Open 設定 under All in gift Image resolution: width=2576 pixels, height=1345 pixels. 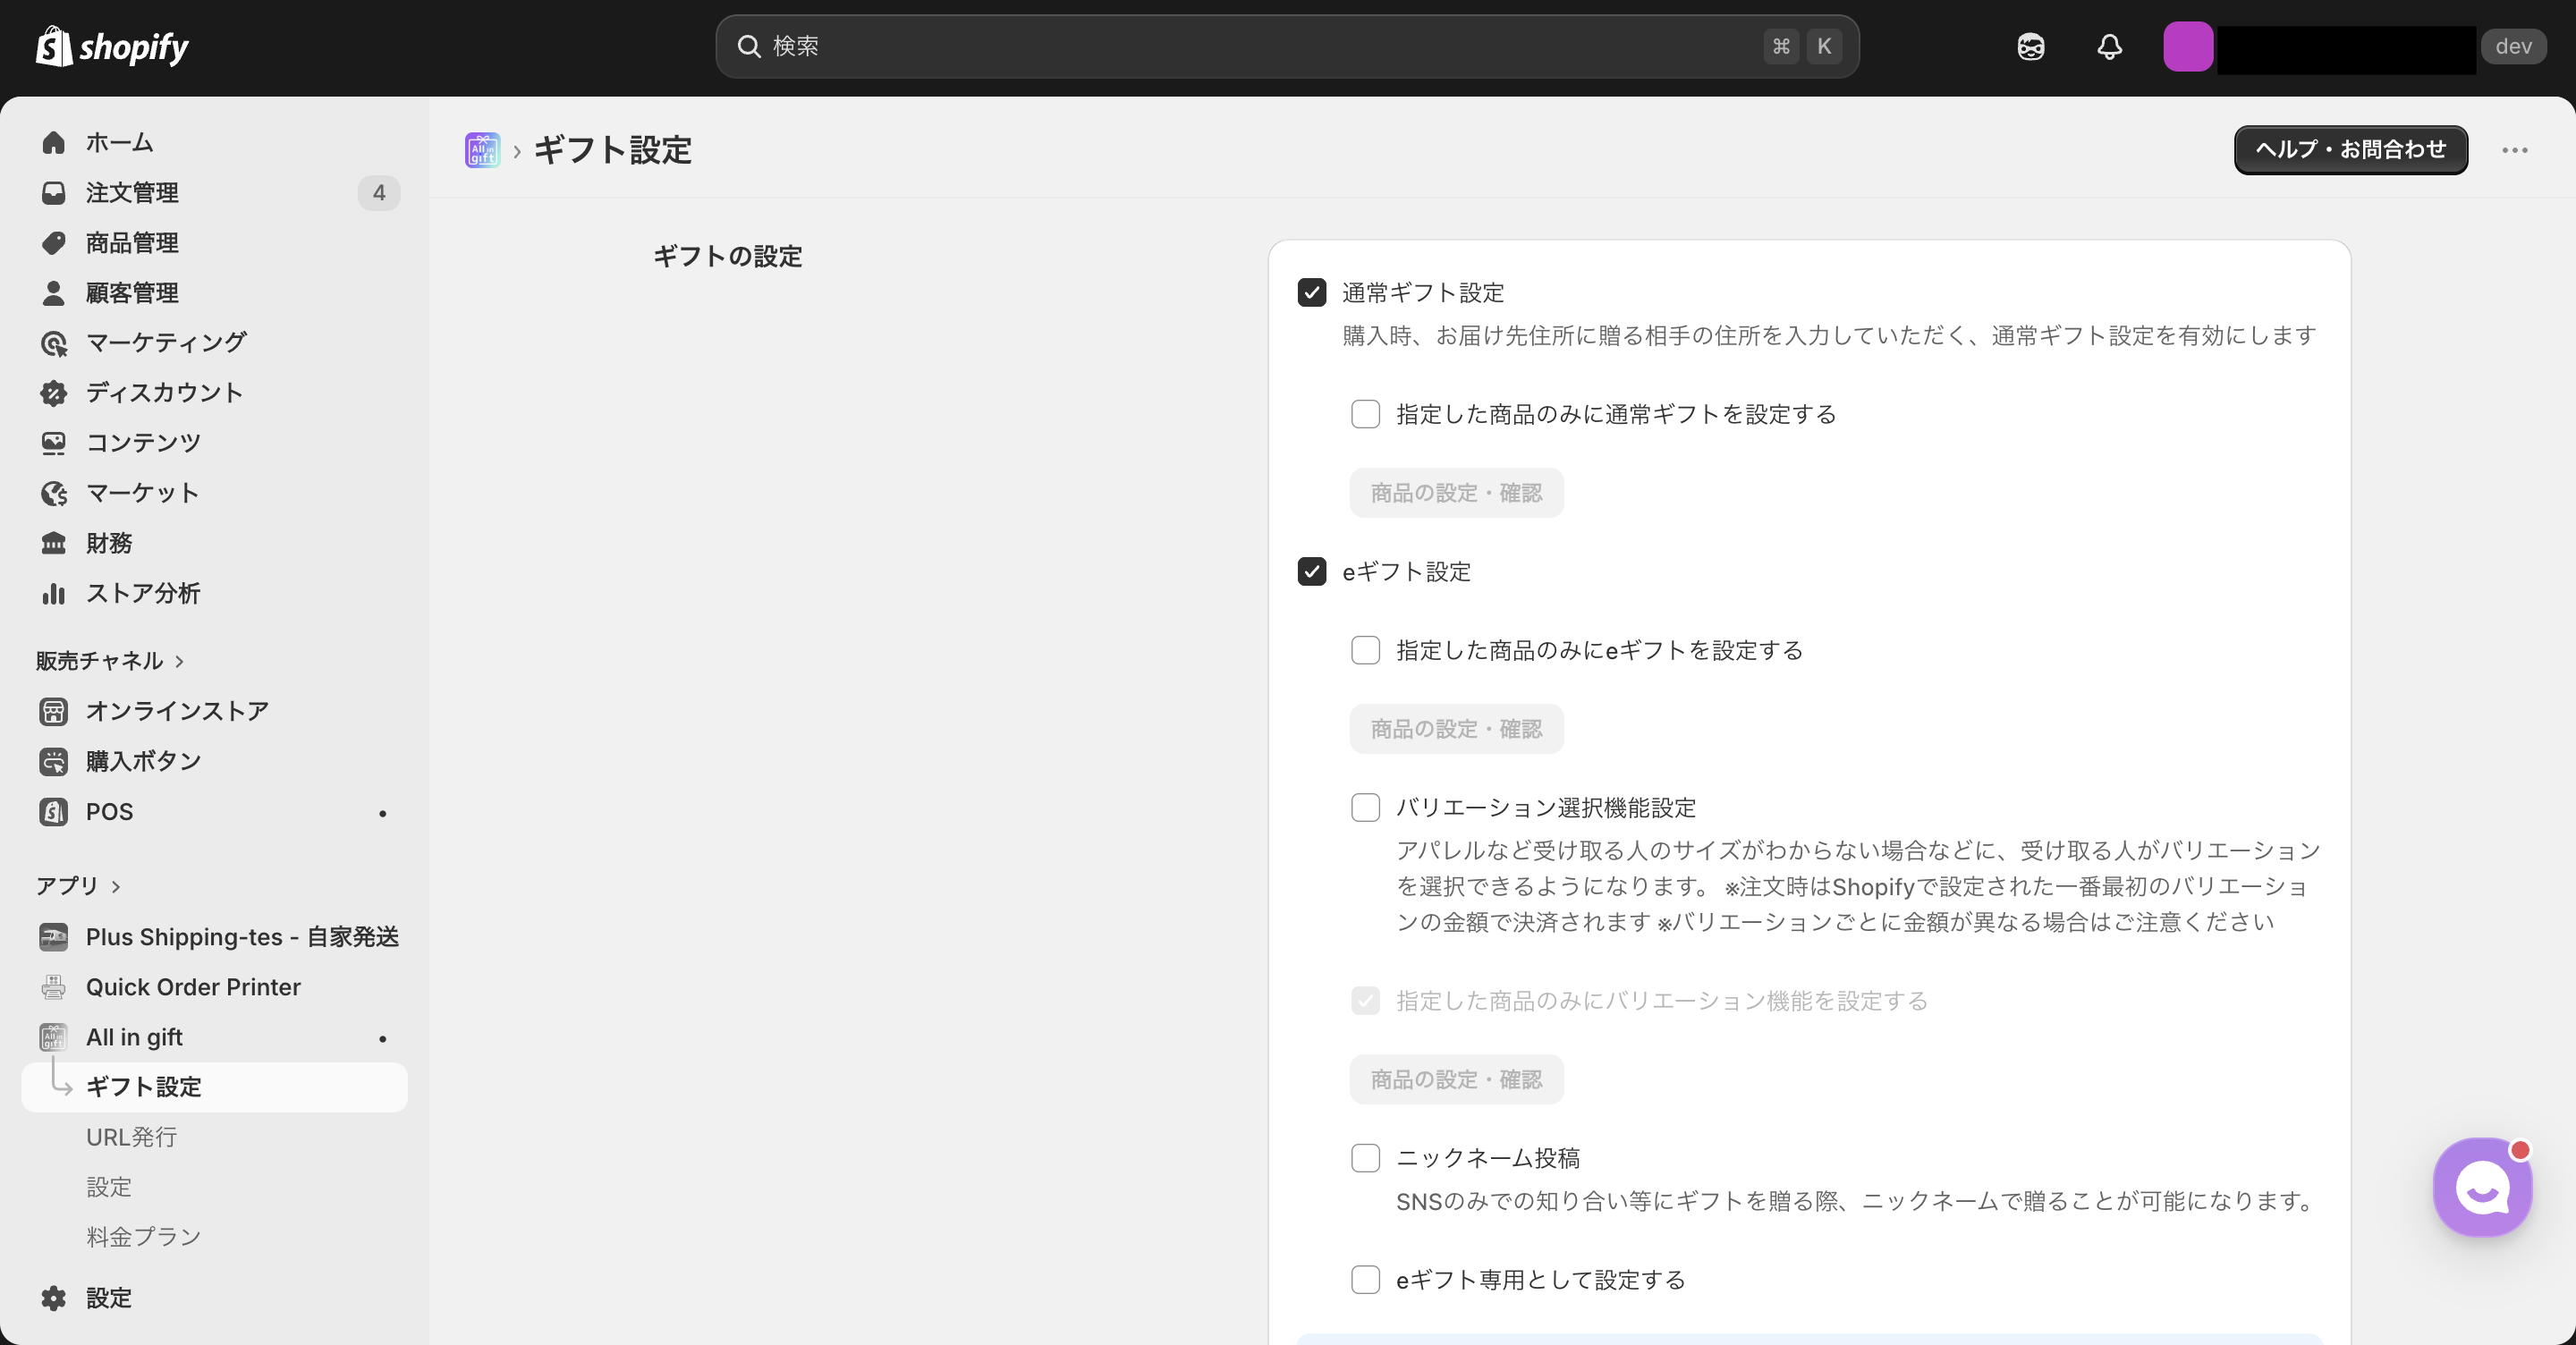108,1186
